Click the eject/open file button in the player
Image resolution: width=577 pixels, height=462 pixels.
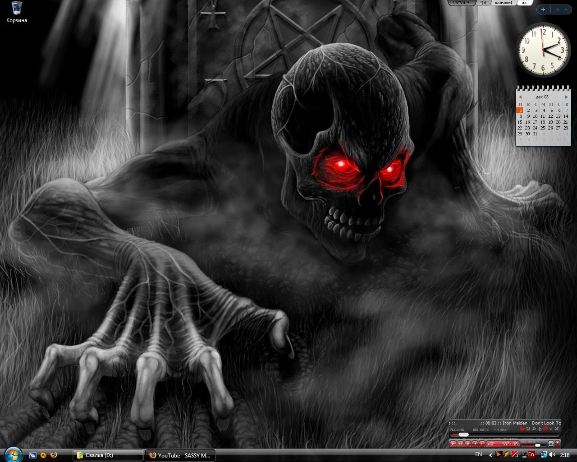click(x=550, y=444)
